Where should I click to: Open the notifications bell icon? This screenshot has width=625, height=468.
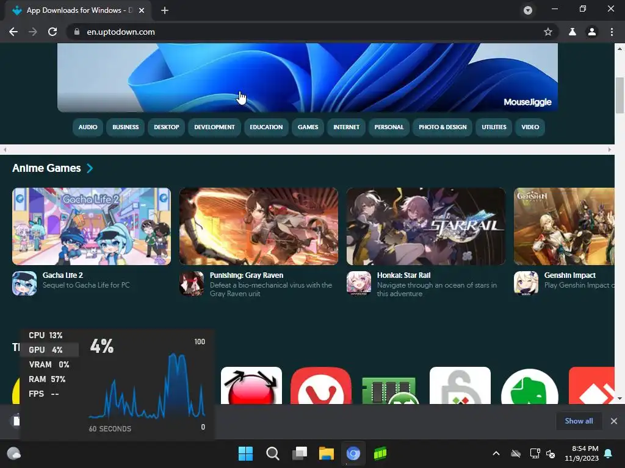[x=609, y=453]
